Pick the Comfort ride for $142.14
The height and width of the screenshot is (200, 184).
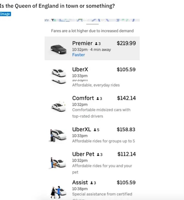click(92, 107)
